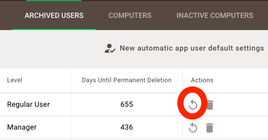Screen dimensions: 268x140
Task: Open the Archived Users tab
Action: (x=54, y=16)
